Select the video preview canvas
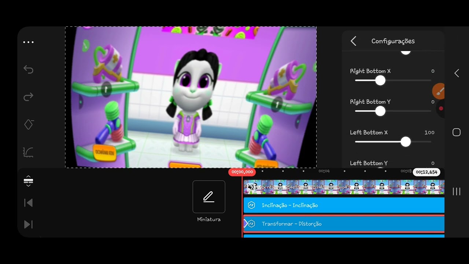Screen dimensions: 469x264 point(191,97)
